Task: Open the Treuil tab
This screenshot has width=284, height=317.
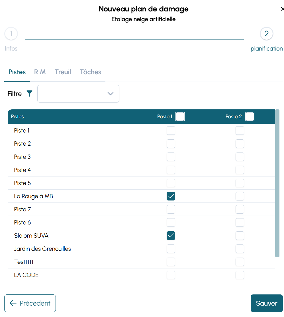Action: [x=63, y=72]
